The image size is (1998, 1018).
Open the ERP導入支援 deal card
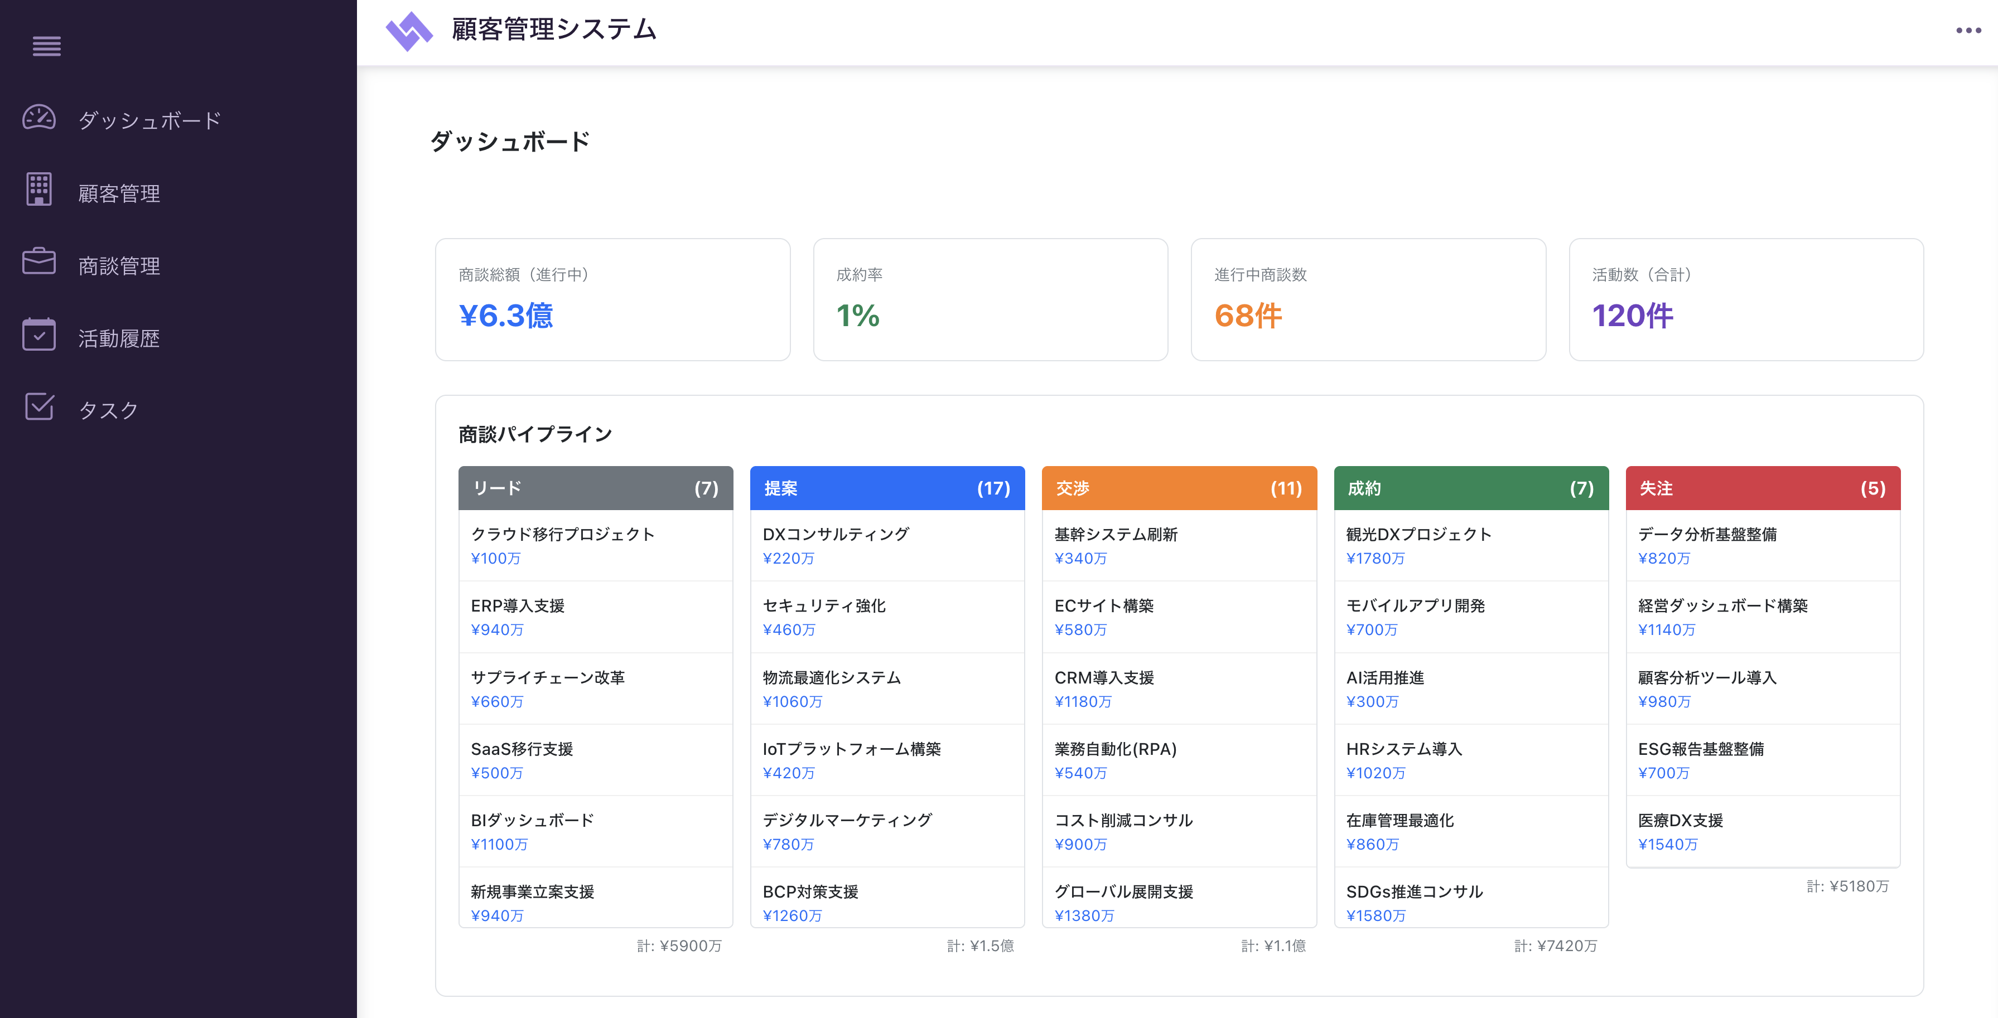point(596,617)
